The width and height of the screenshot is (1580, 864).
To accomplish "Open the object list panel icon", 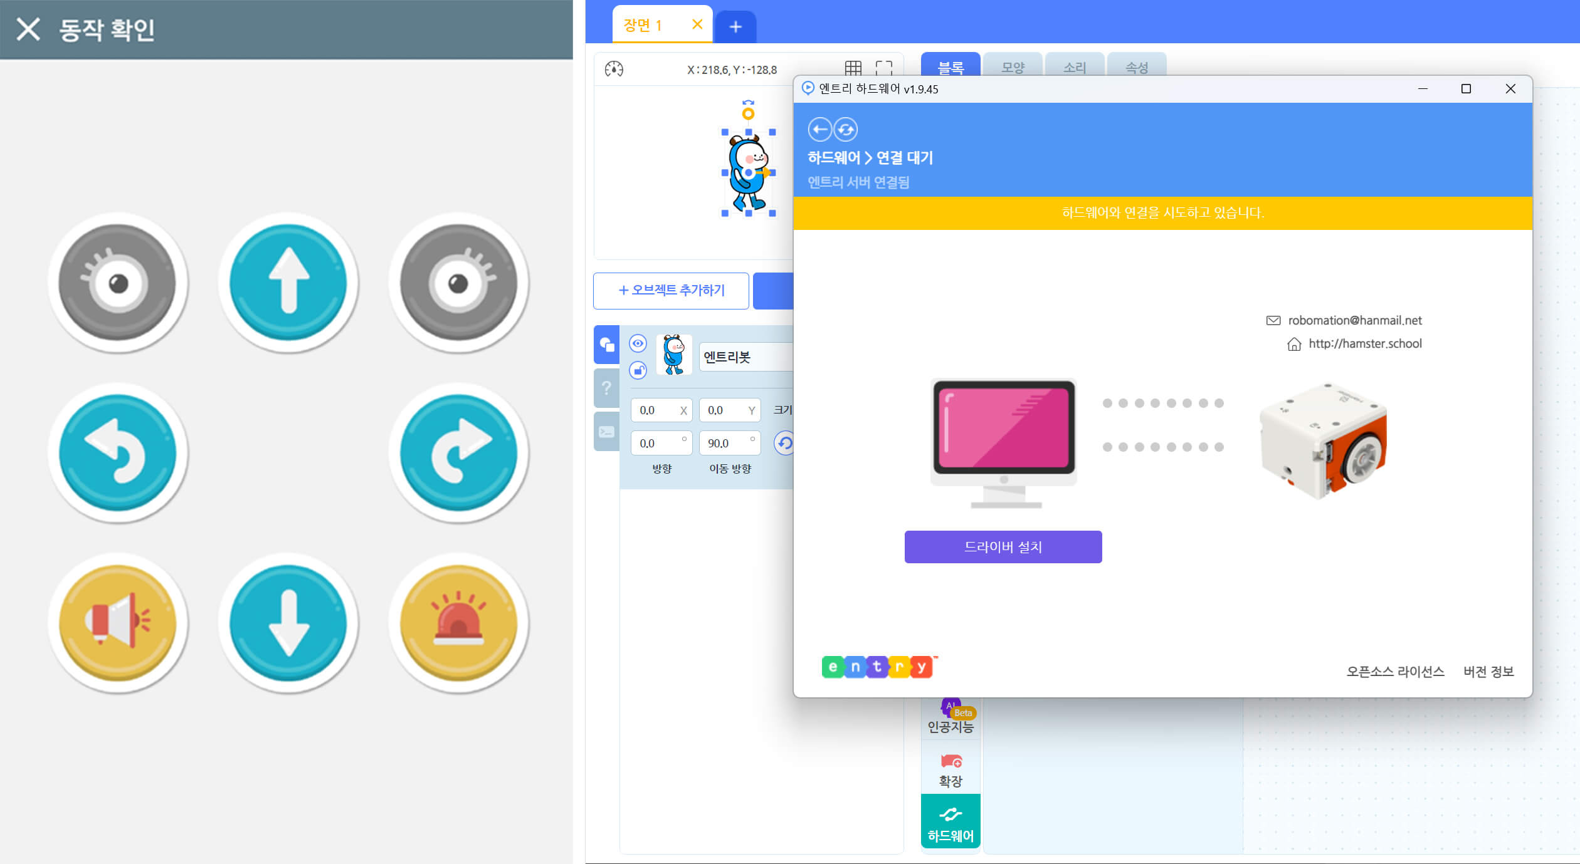I will click(x=606, y=345).
